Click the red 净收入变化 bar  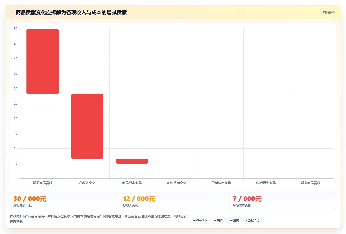pos(87,126)
